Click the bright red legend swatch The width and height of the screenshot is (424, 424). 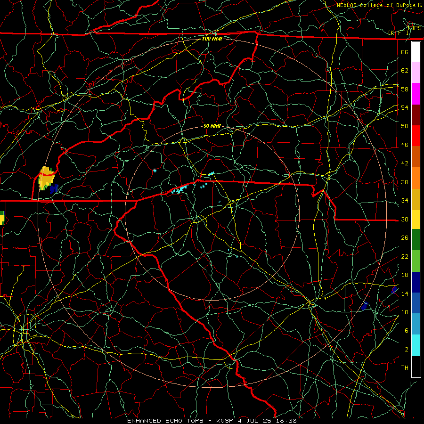[x=416, y=136]
